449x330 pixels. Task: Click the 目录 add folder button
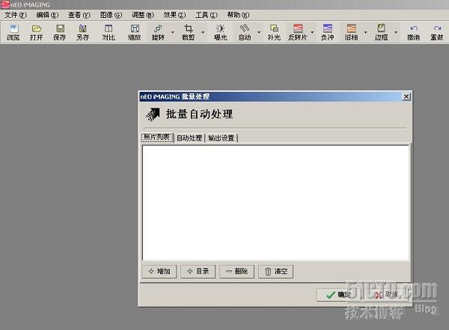pos(198,271)
